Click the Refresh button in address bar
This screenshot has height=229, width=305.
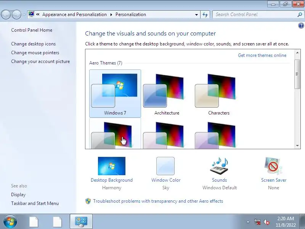click(205, 15)
